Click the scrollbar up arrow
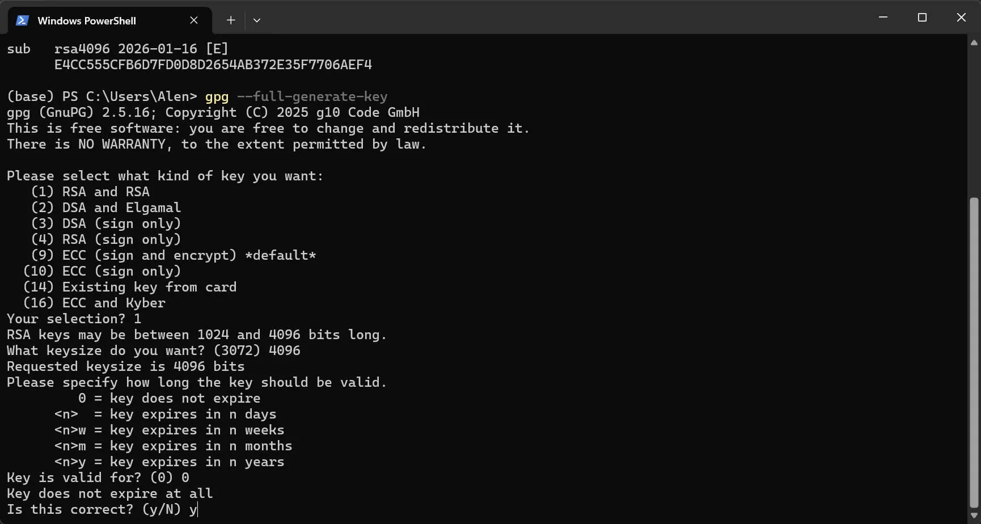 pos(974,43)
